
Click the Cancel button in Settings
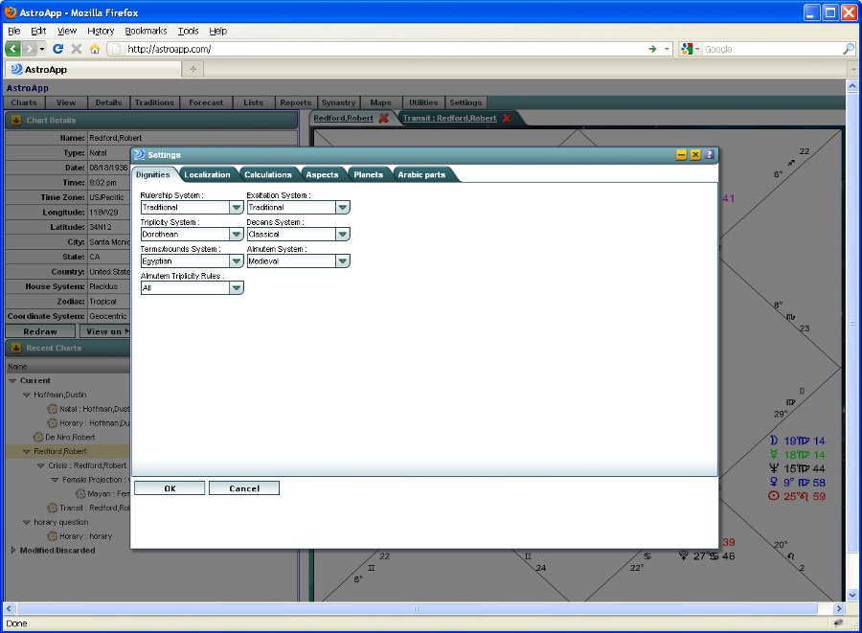[x=244, y=488]
